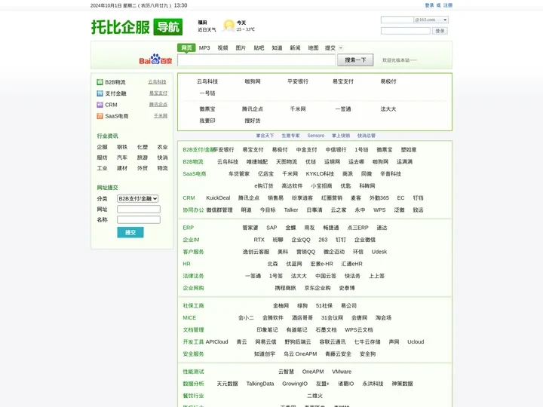Open the HR category link
The image size is (543, 407).
[x=187, y=264]
